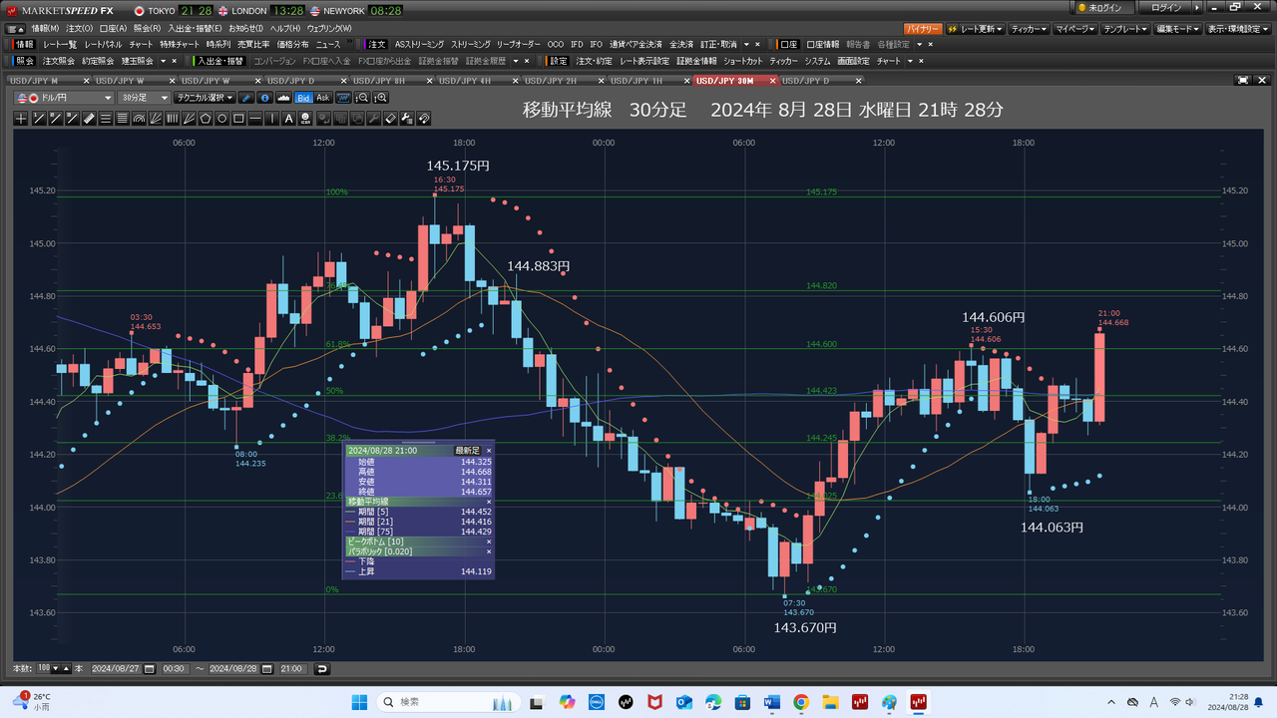This screenshot has width=1277, height=718.
Task: Select the crosshair cursor drawing tool
Action: [22, 119]
